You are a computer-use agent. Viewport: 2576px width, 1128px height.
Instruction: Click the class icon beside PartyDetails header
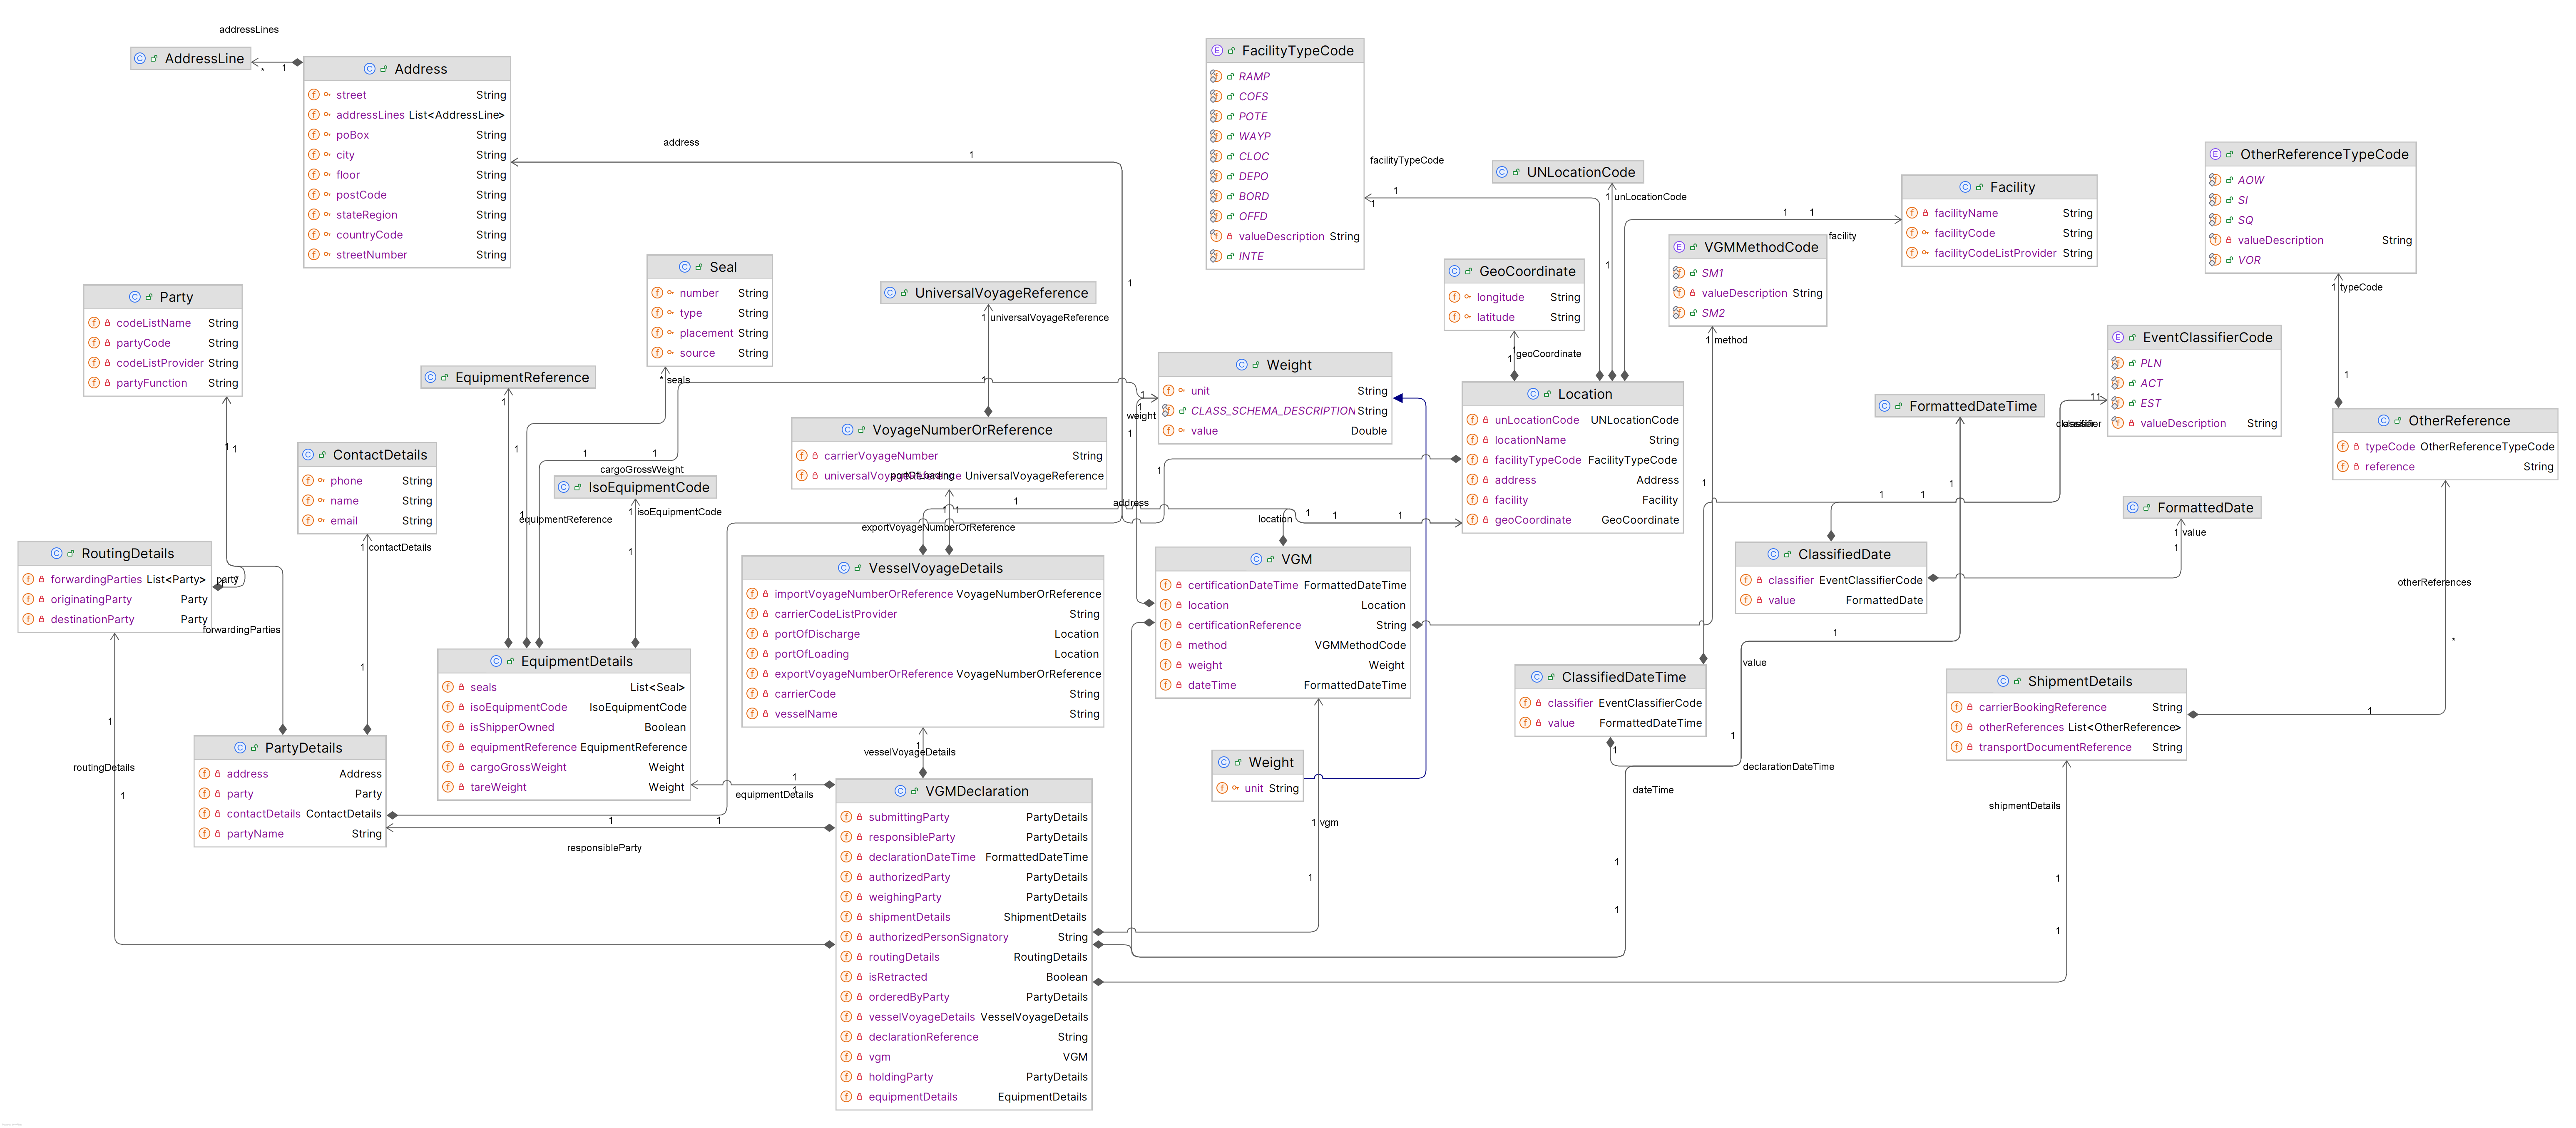click(240, 748)
